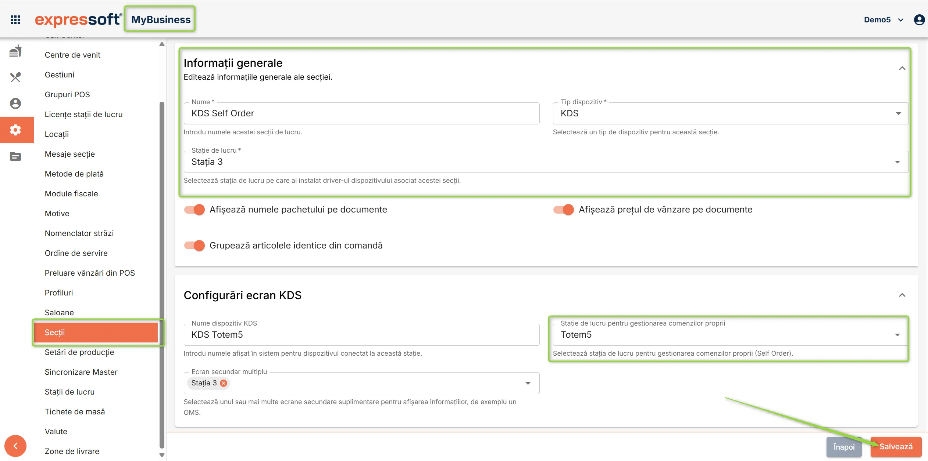Open Sincronizare Master menu item
The image size is (928, 461).
[81, 372]
